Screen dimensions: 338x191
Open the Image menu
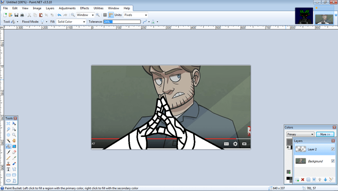[x=37, y=8]
